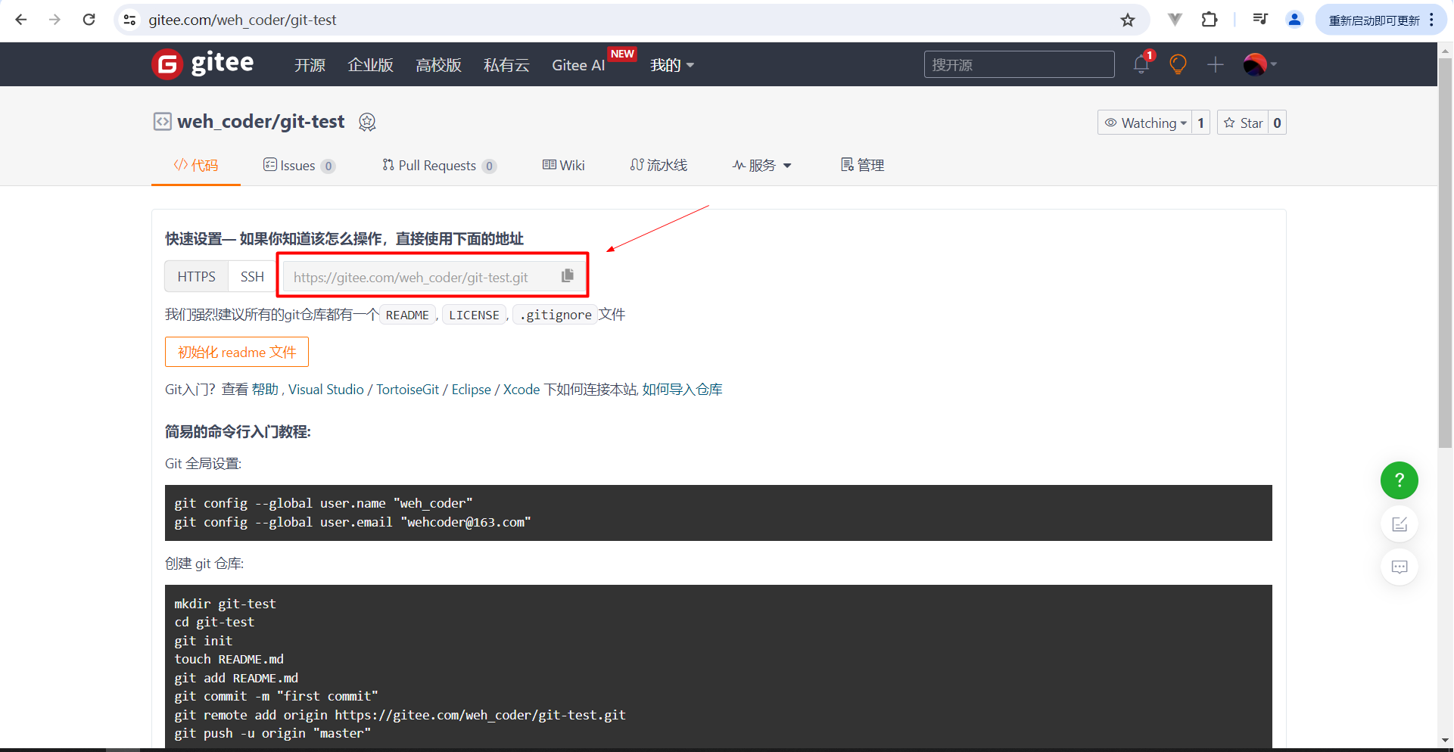Reload the page
Viewport: 1454px width, 752px height.
pos(89,20)
